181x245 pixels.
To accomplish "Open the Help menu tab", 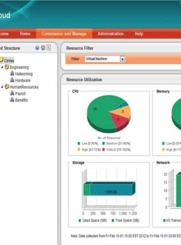I will (139, 34).
